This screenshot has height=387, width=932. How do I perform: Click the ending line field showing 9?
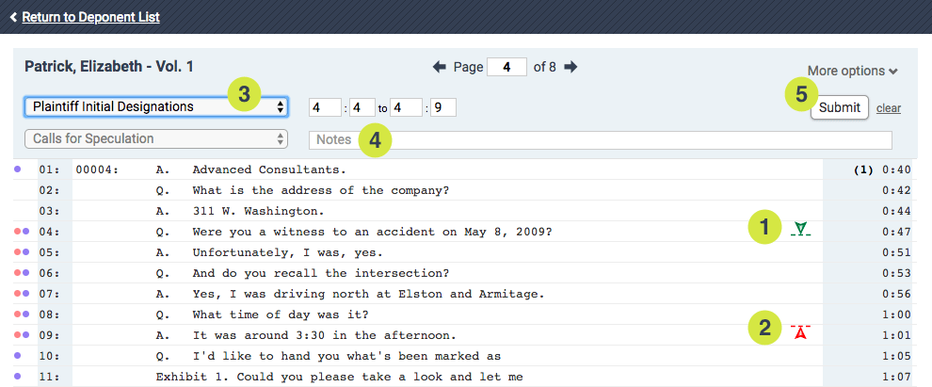pyautogui.click(x=443, y=107)
